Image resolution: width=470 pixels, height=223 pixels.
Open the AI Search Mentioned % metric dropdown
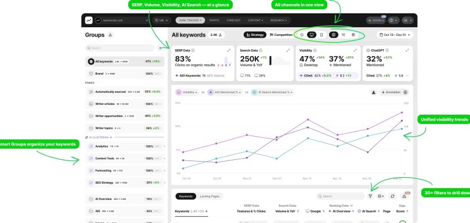tap(273, 93)
